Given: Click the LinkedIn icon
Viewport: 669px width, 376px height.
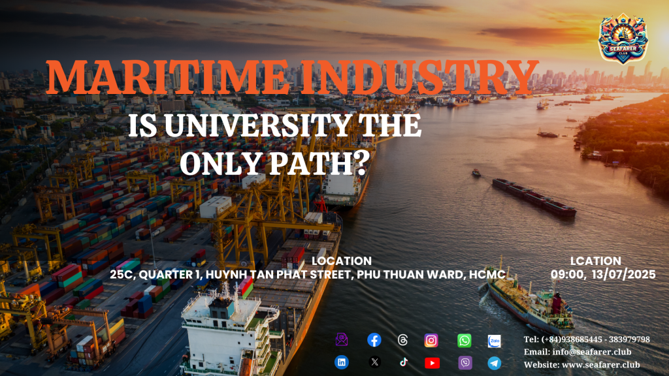Looking at the screenshot, I should [x=342, y=363].
